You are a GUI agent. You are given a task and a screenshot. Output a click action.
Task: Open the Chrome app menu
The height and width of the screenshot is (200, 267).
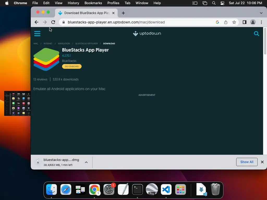point(20,3)
